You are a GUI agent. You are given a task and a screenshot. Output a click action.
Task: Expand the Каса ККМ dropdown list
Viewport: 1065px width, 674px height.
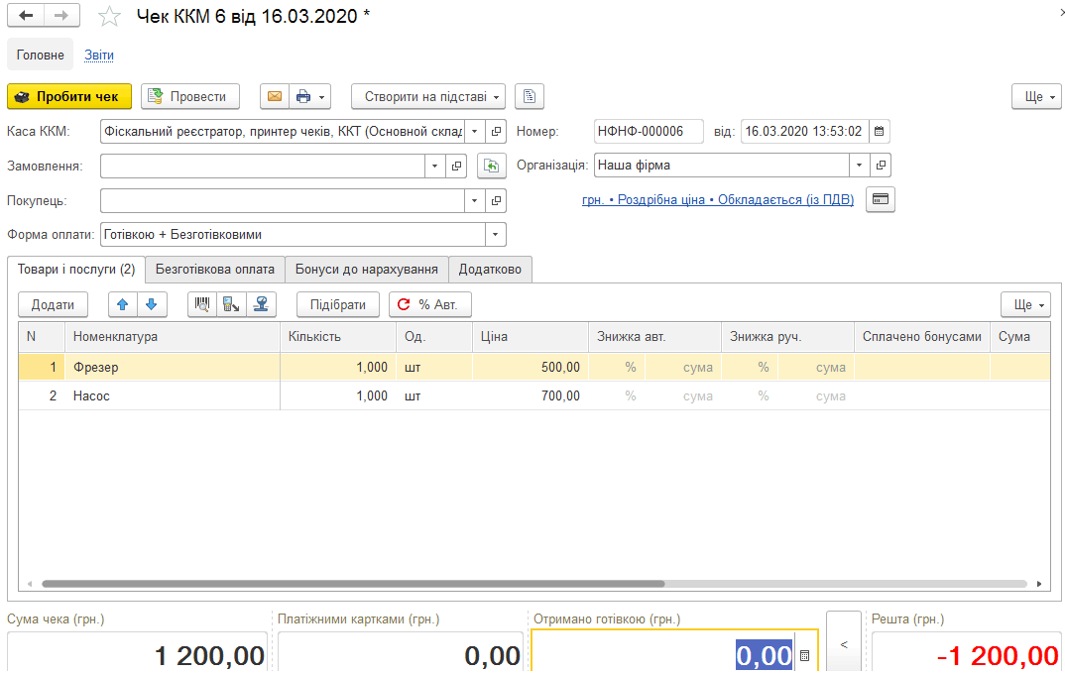(475, 131)
